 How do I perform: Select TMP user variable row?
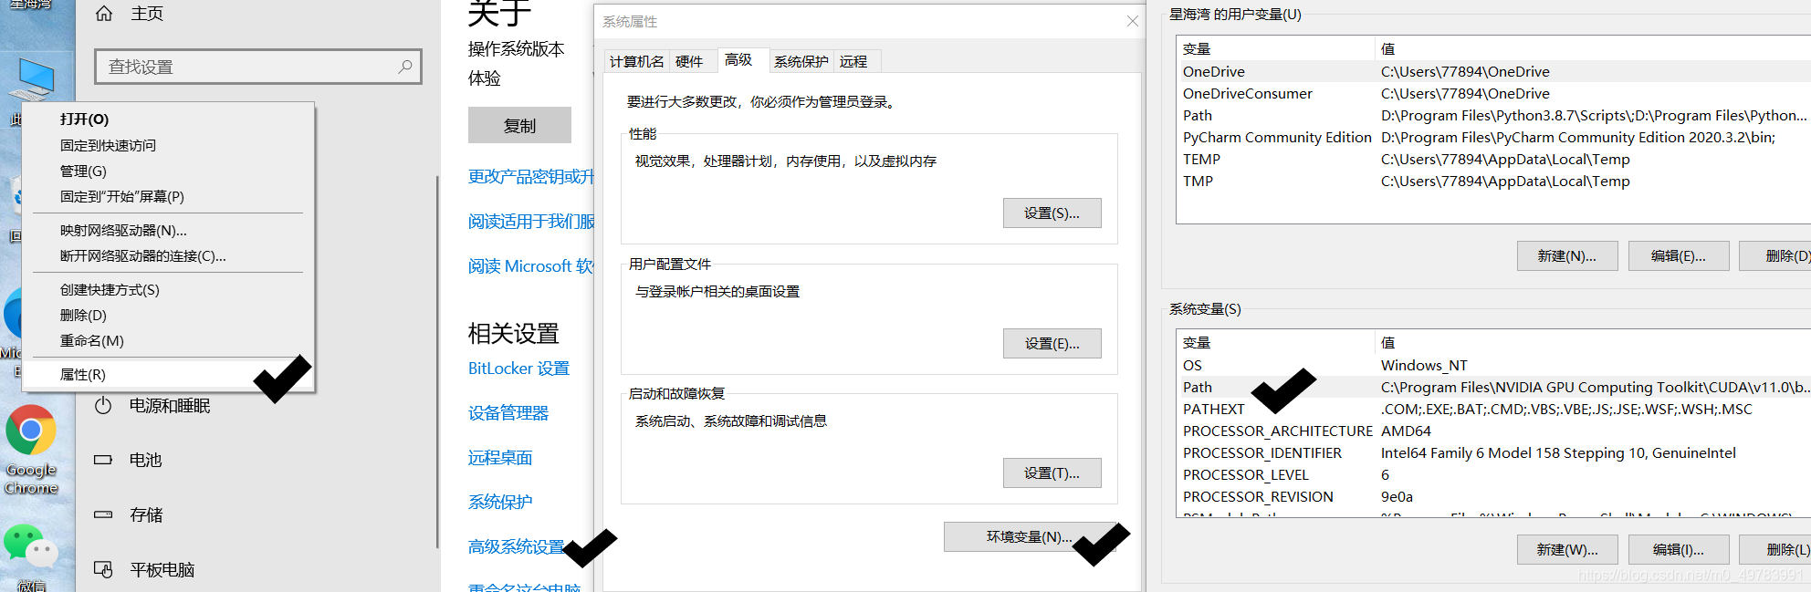pyautogui.click(x=1494, y=181)
